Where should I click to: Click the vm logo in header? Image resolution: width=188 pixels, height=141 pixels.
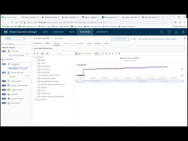(x=5, y=32)
